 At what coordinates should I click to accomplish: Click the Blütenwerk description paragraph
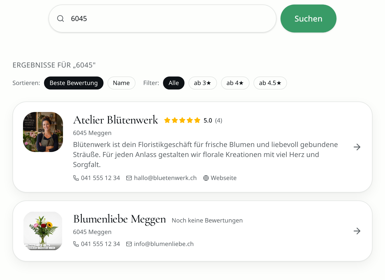click(x=205, y=154)
